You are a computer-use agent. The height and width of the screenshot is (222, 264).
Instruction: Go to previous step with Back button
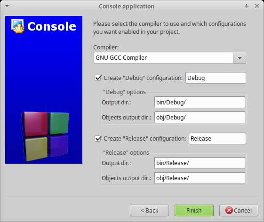[x=149, y=210]
